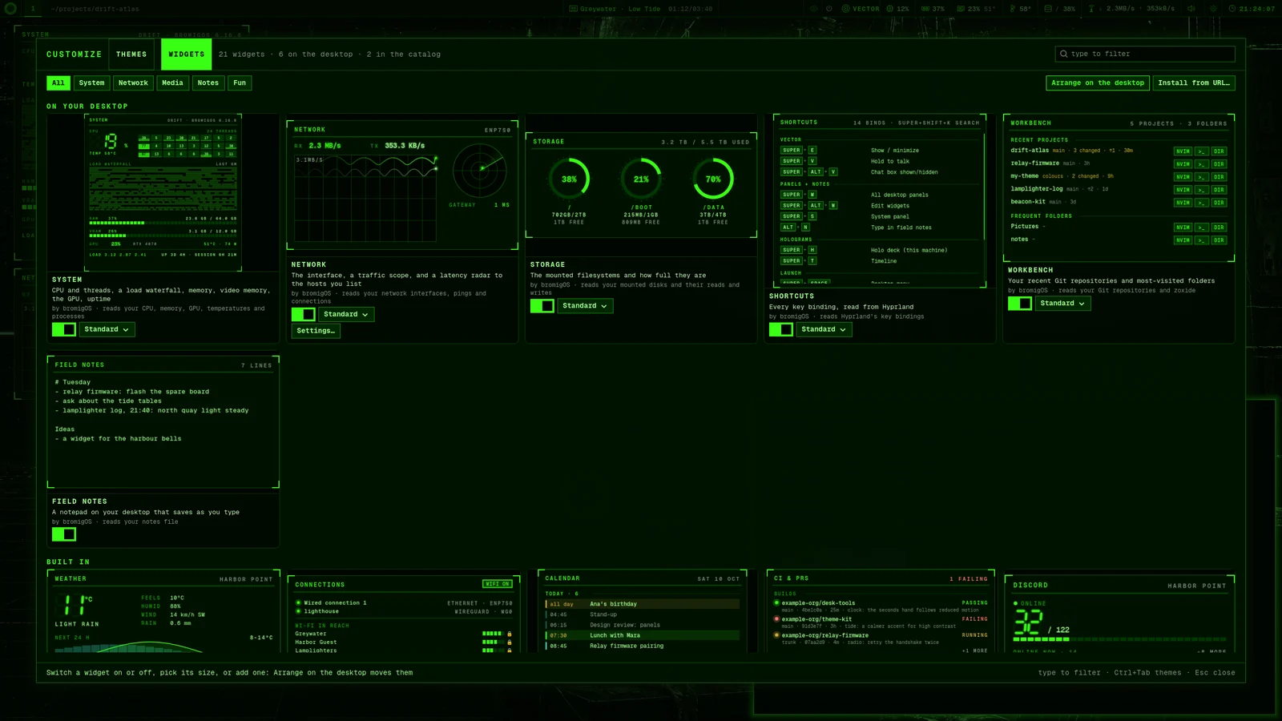This screenshot has height=721, width=1282.
Task: Open the System widget Standard size dropdown
Action: 107,329
